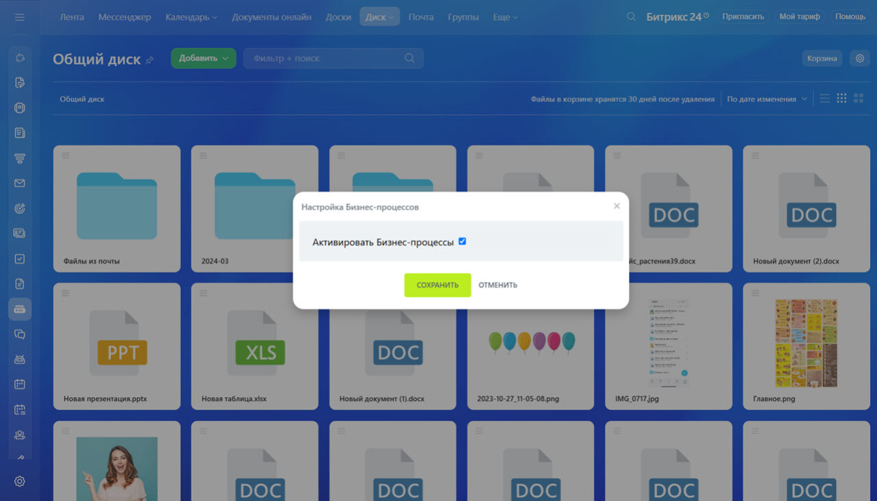Image resolution: width=877 pixels, height=501 pixels.
Task: Click the Сохранить button in dialog
Action: click(437, 285)
